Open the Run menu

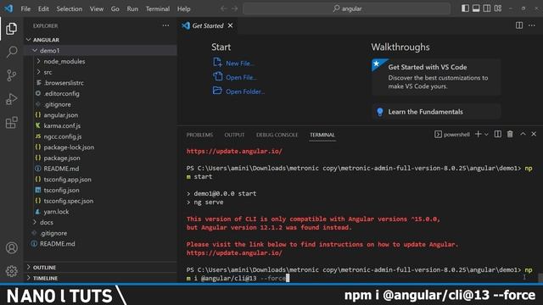(x=132, y=8)
